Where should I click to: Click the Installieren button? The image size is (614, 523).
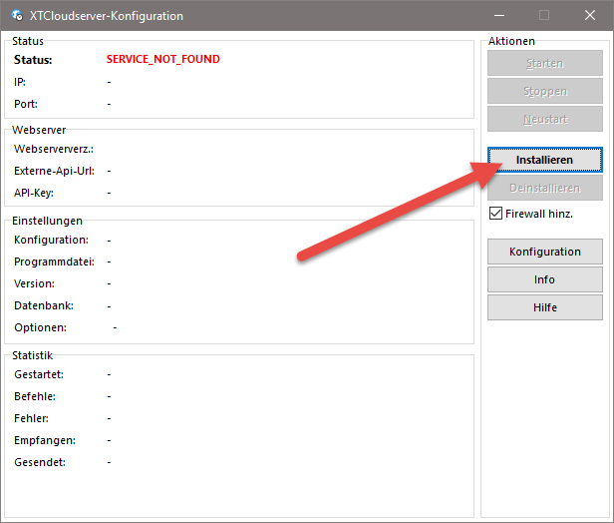coord(544,160)
